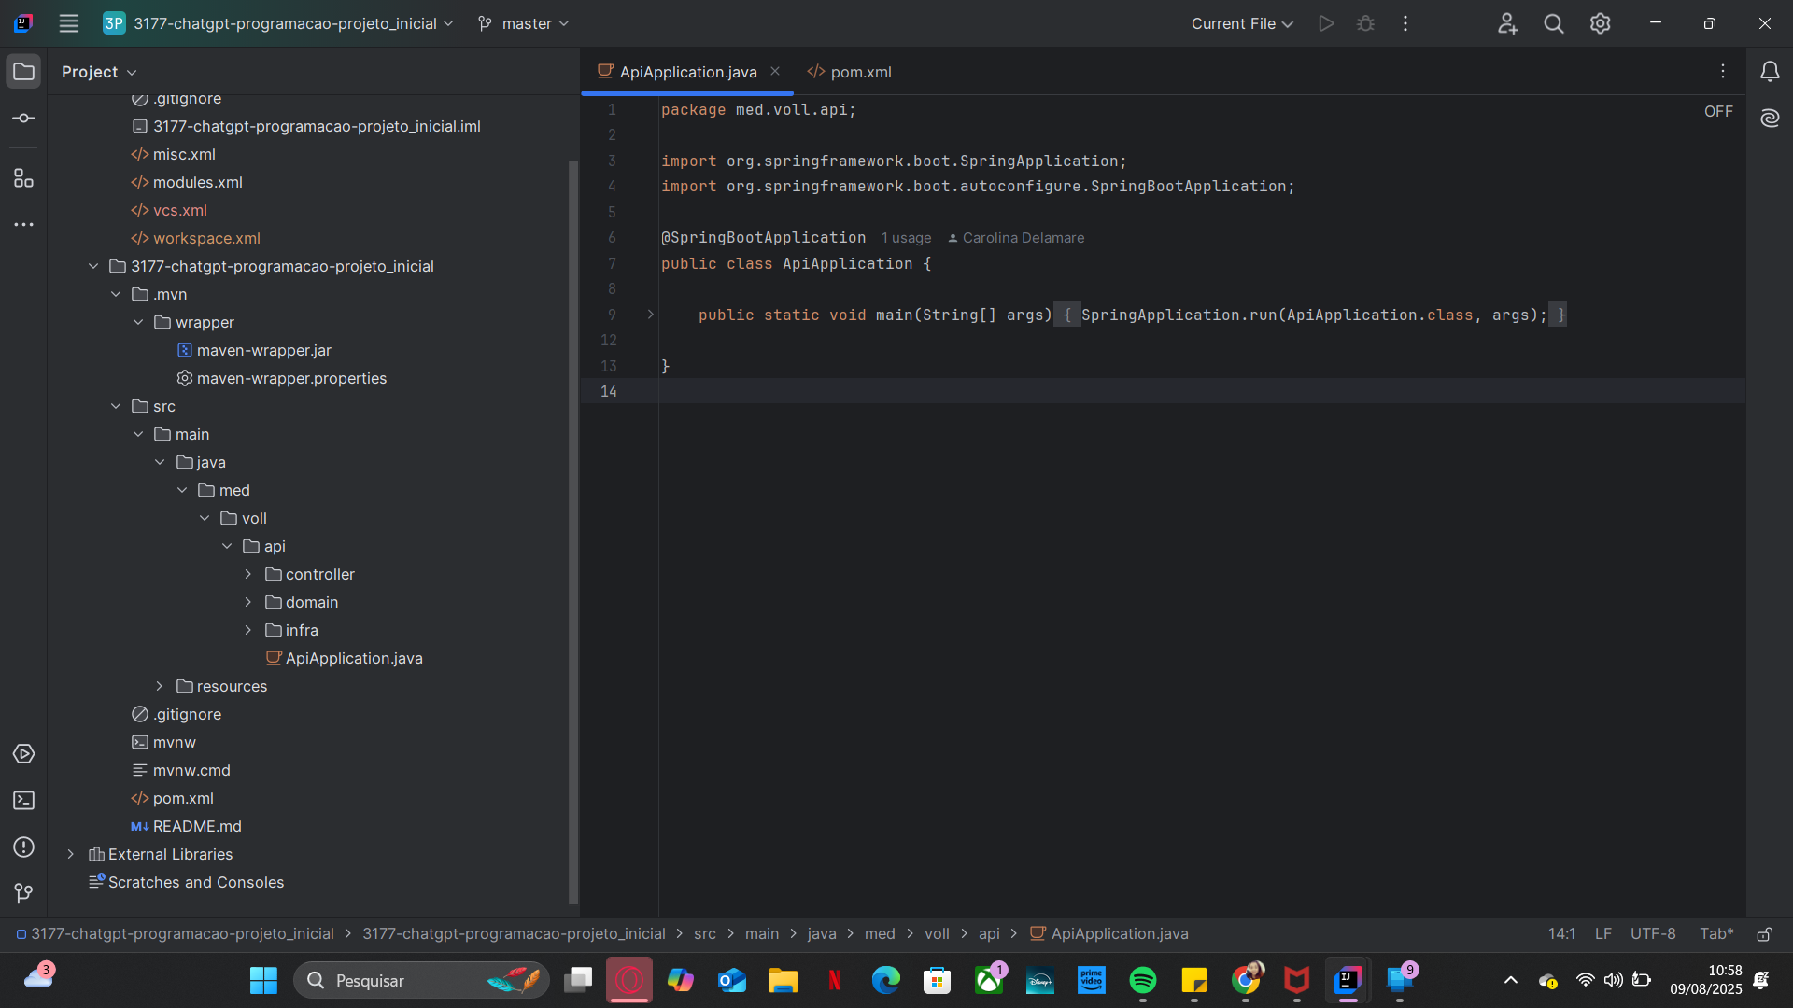Click the ApiApplication.java breadcrumb
The image size is (1793, 1008).
point(1109,934)
